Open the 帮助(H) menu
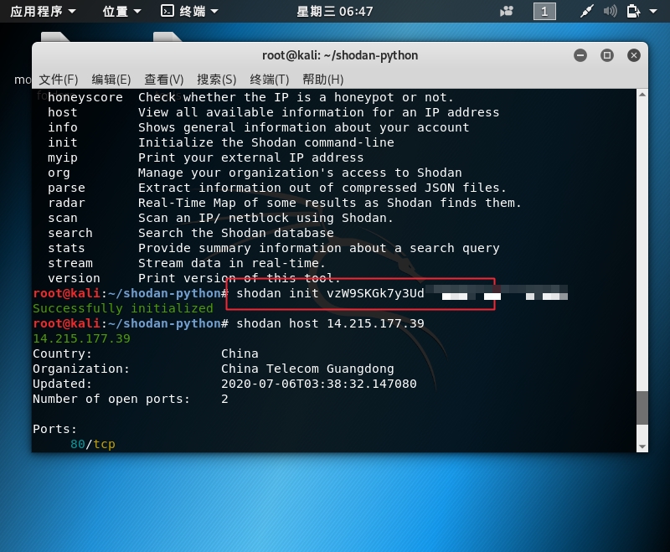This screenshot has height=552, width=670. [322, 80]
